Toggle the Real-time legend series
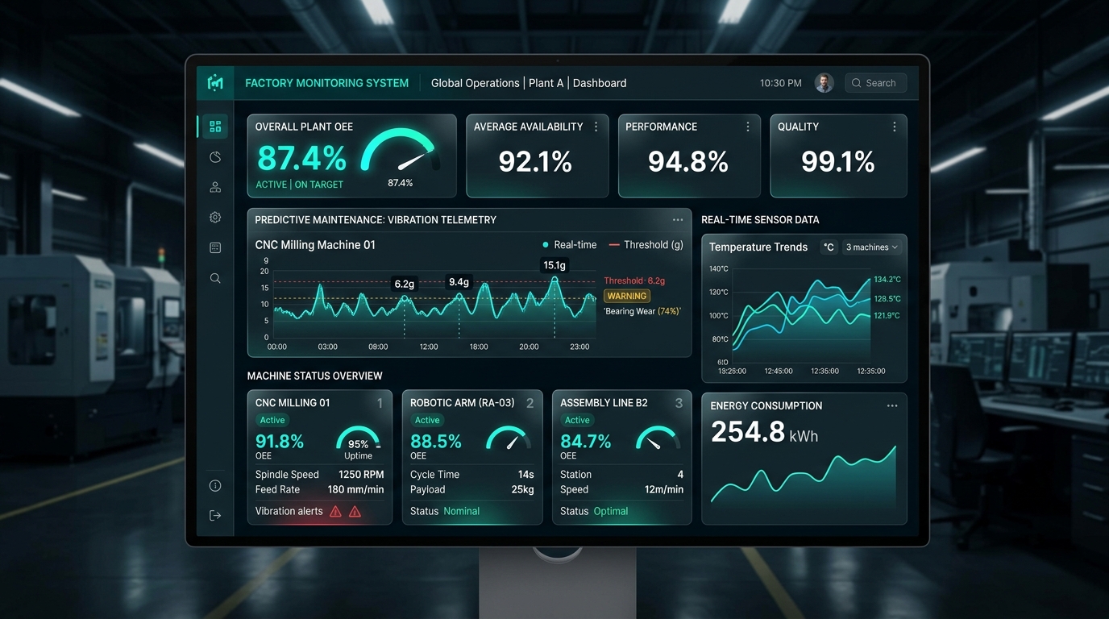This screenshot has height=619, width=1109. (570, 245)
